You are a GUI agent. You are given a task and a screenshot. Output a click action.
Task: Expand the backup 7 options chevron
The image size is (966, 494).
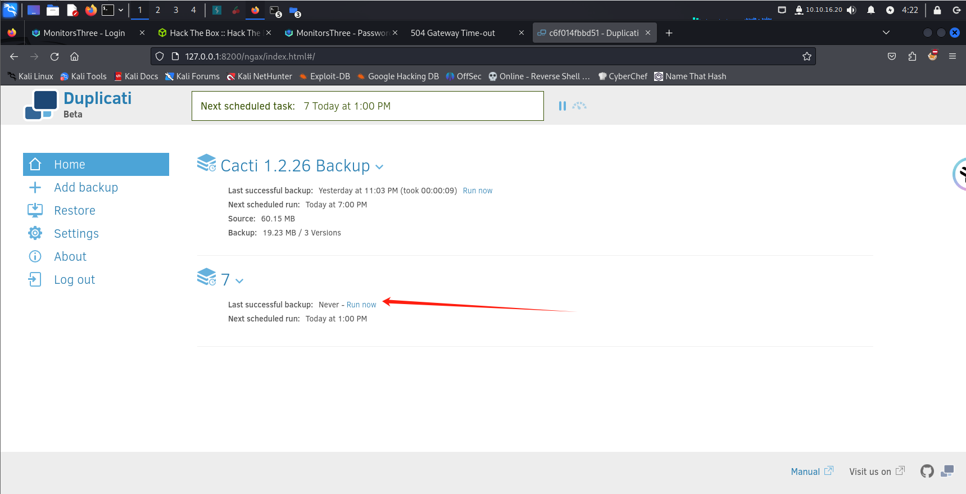[239, 281]
